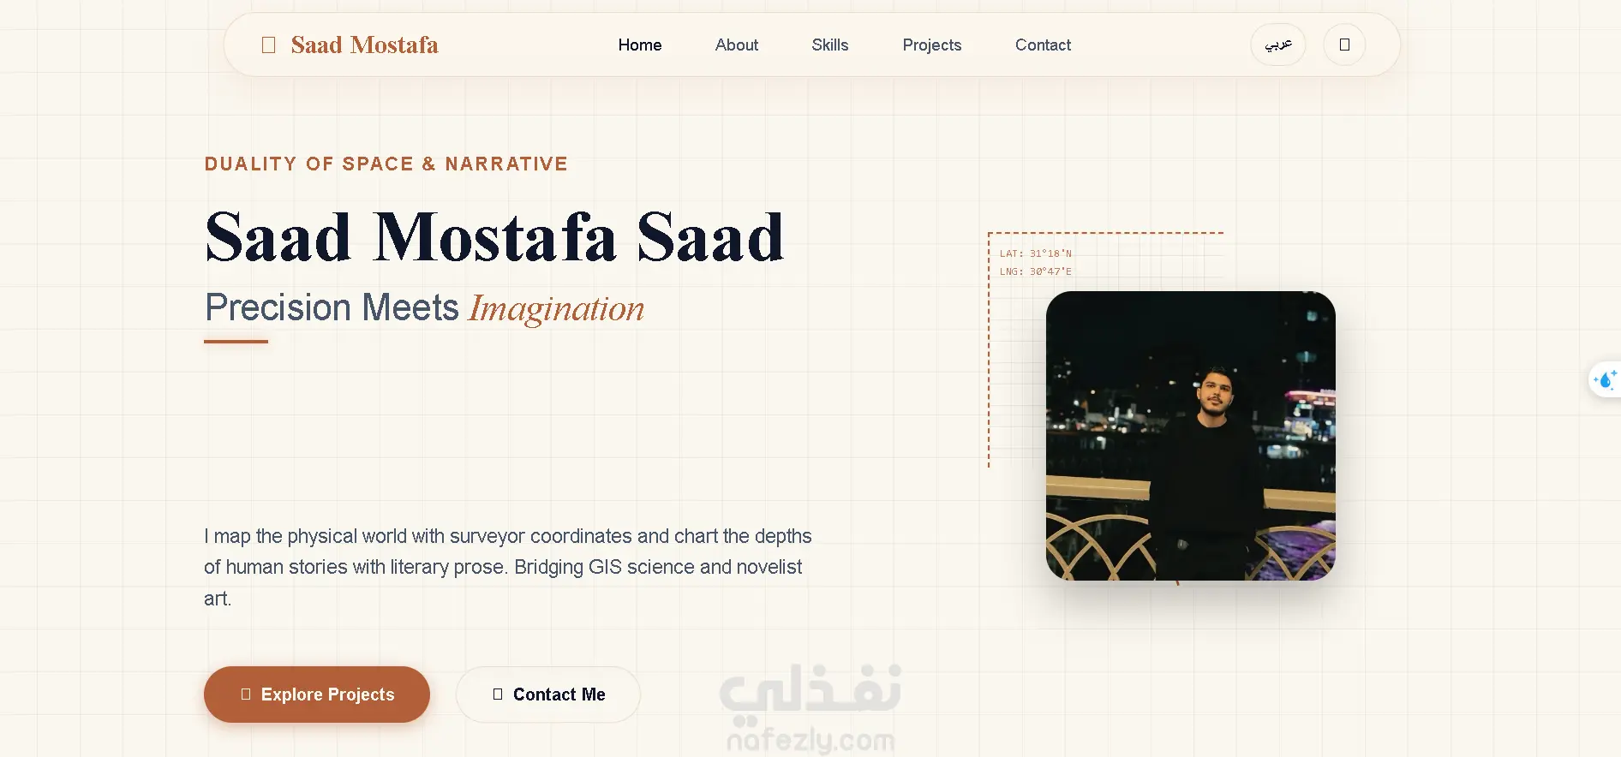
Task: Click the Duality of Space & Narrative tagline
Action: (x=386, y=164)
